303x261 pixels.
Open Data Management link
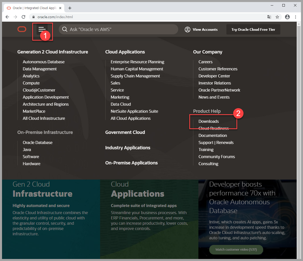pyautogui.click(x=40, y=69)
